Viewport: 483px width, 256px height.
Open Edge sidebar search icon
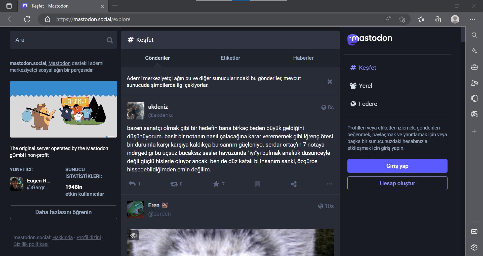(474, 35)
